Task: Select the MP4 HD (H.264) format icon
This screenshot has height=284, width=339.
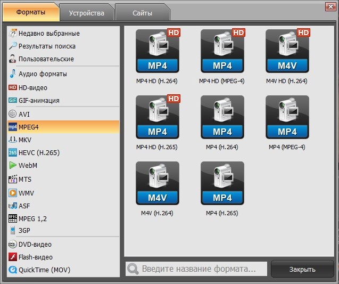Action: point(158,51)
